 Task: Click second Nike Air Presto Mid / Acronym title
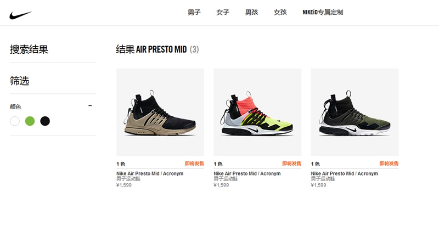click(x=247, y=173)
